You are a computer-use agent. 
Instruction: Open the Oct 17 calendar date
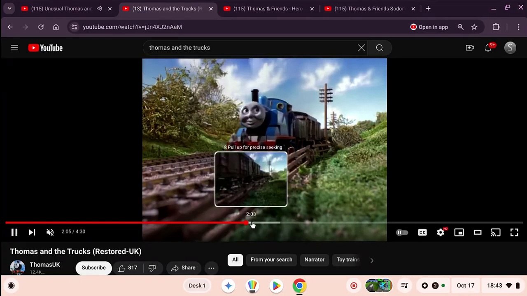466,286
